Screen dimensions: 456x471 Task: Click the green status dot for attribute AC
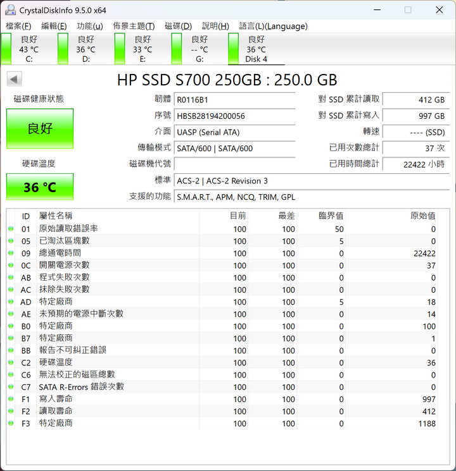pos(11,290)
